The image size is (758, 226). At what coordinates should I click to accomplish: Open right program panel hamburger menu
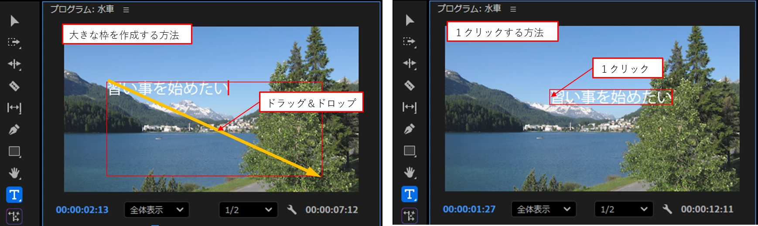point(513,9)
